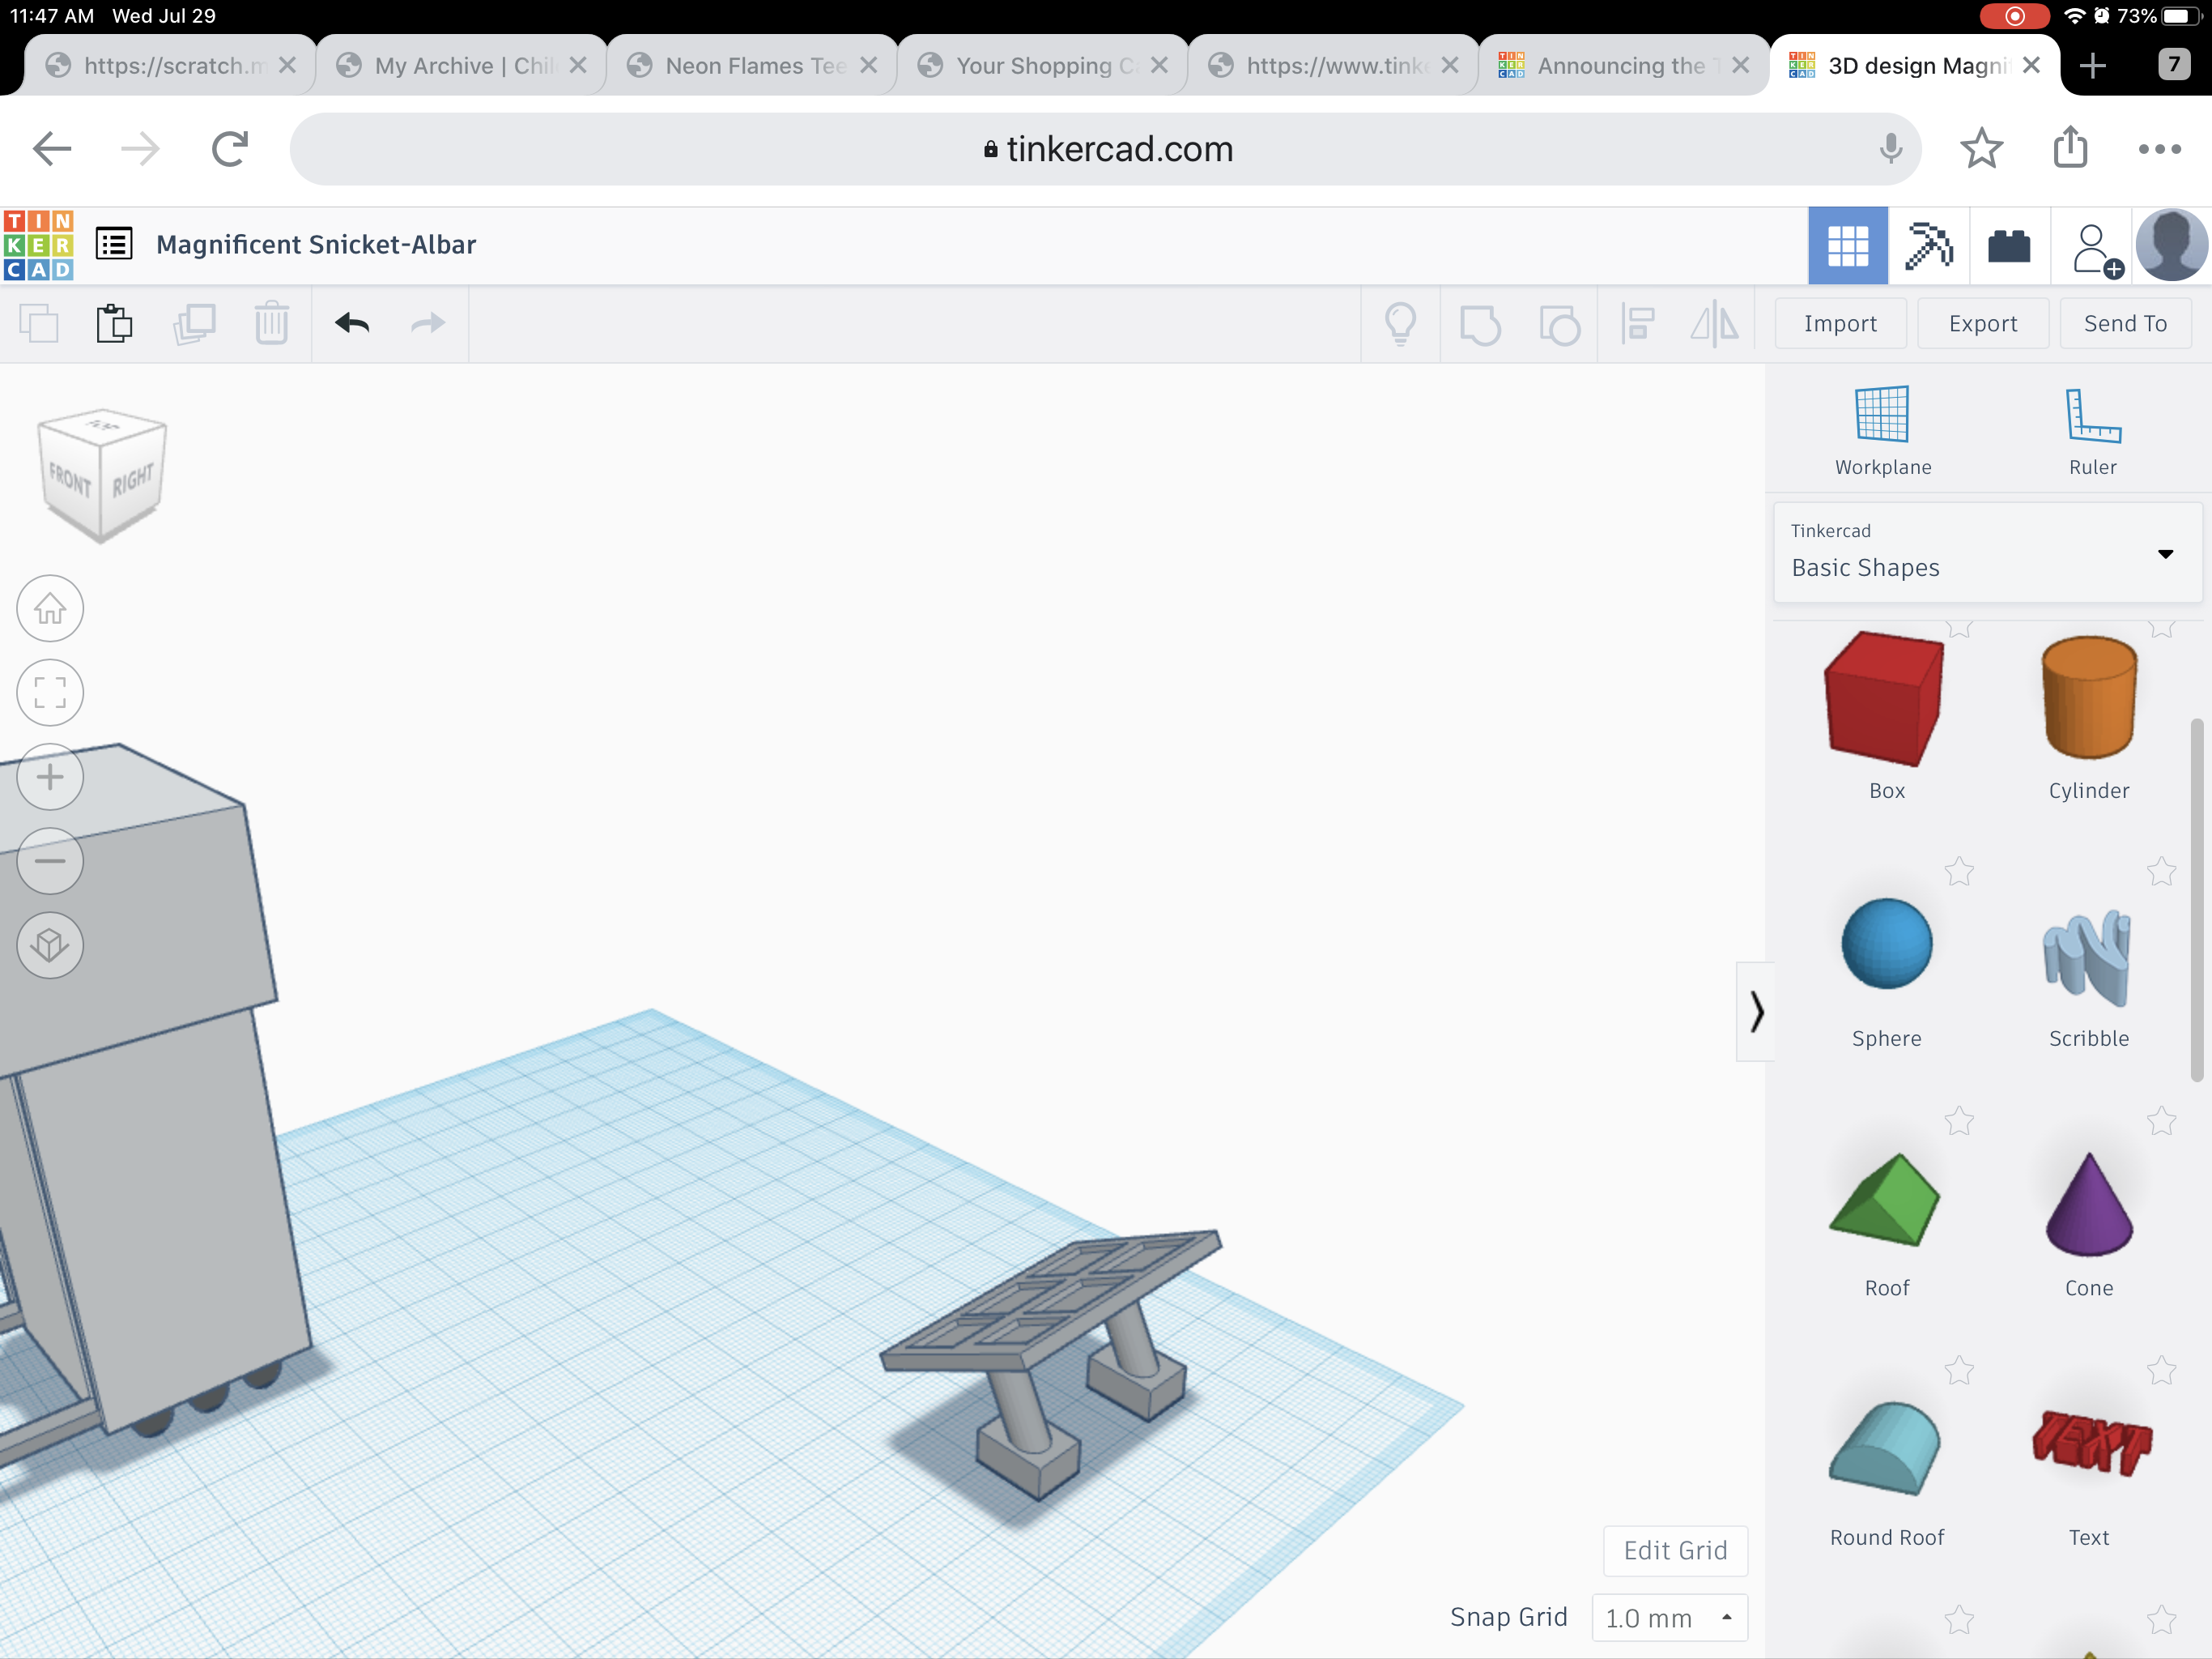Toggle Show All lightbulb
2212x1659 pixels.
1400,324
